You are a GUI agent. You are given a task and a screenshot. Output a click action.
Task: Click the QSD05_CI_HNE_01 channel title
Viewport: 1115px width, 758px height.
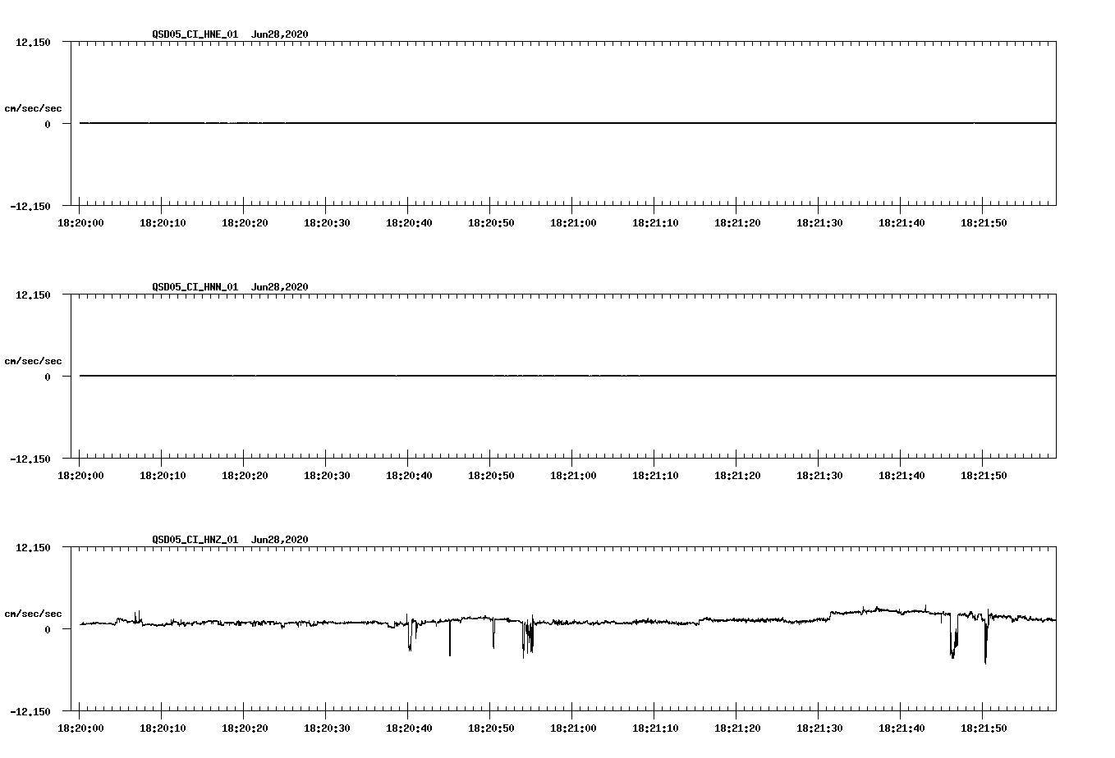click(x=195, y=34)
